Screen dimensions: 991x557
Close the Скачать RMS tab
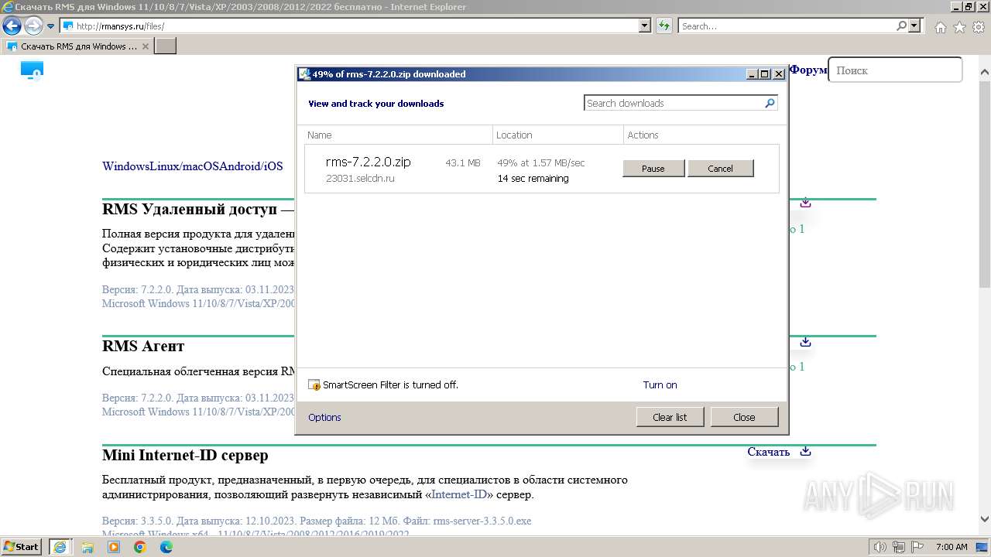tap(145, 46)
